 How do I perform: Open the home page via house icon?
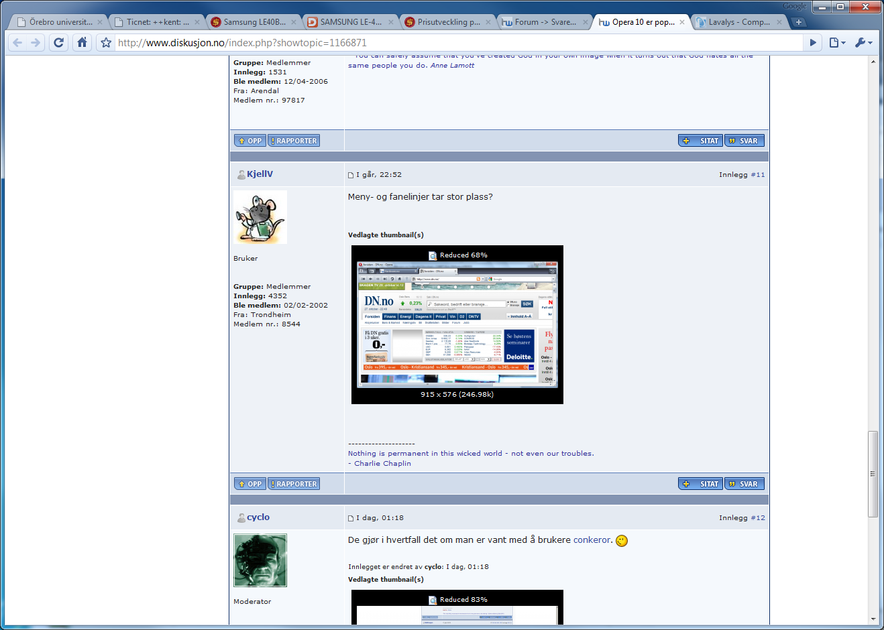point(82,42)
